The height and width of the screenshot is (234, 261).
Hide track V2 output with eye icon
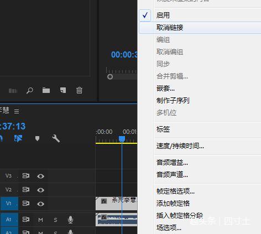tap(40, 190)
